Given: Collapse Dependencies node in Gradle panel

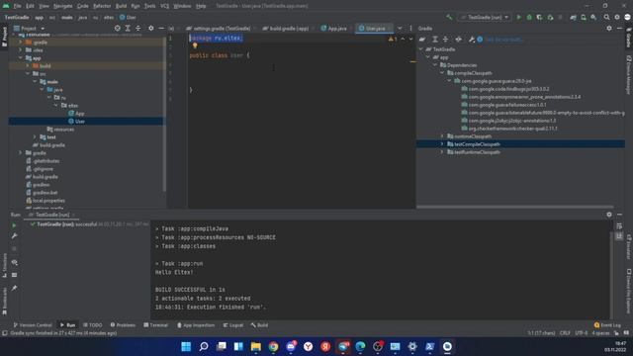Looking at the screenshot, I should 435,65.
